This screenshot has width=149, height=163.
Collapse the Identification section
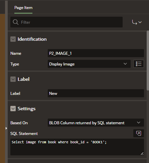[x=13, y=39]
